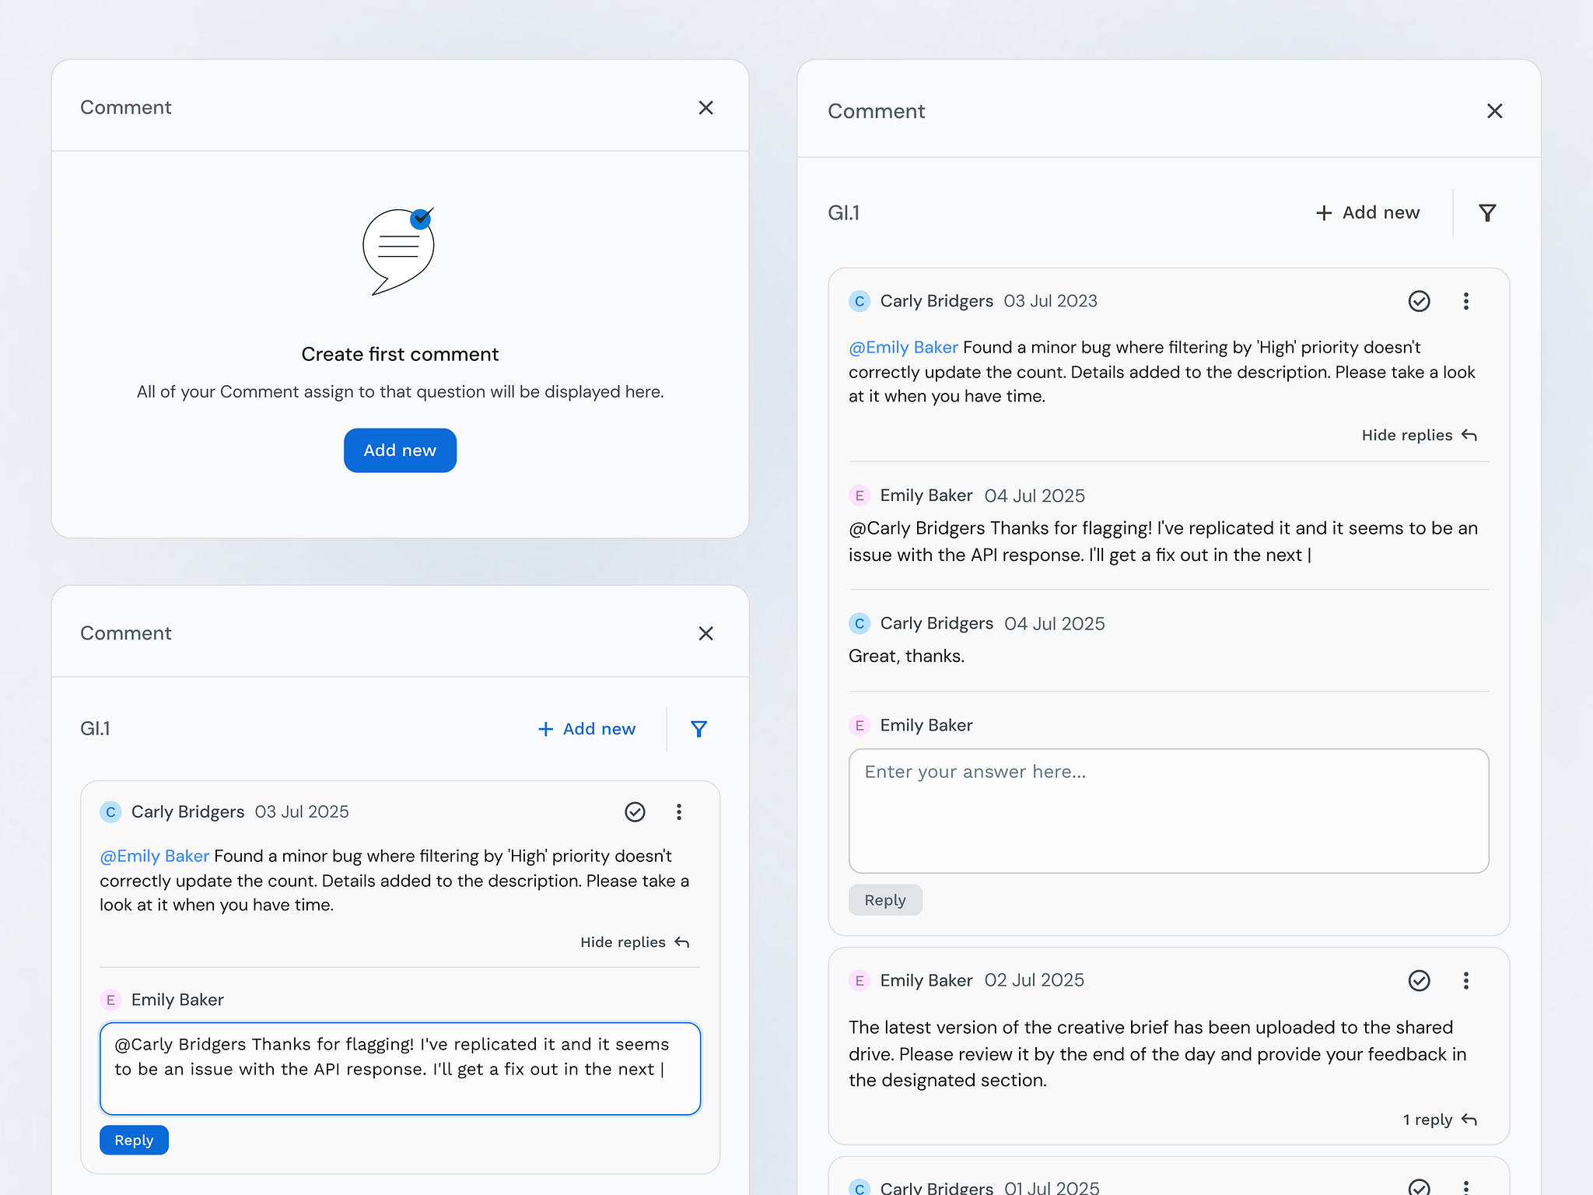Open more options for Carly's 01 Jul 2025 comment
Image resolution: width=1593 pixels, height=1195 pixels.
coord(1465,1187)
